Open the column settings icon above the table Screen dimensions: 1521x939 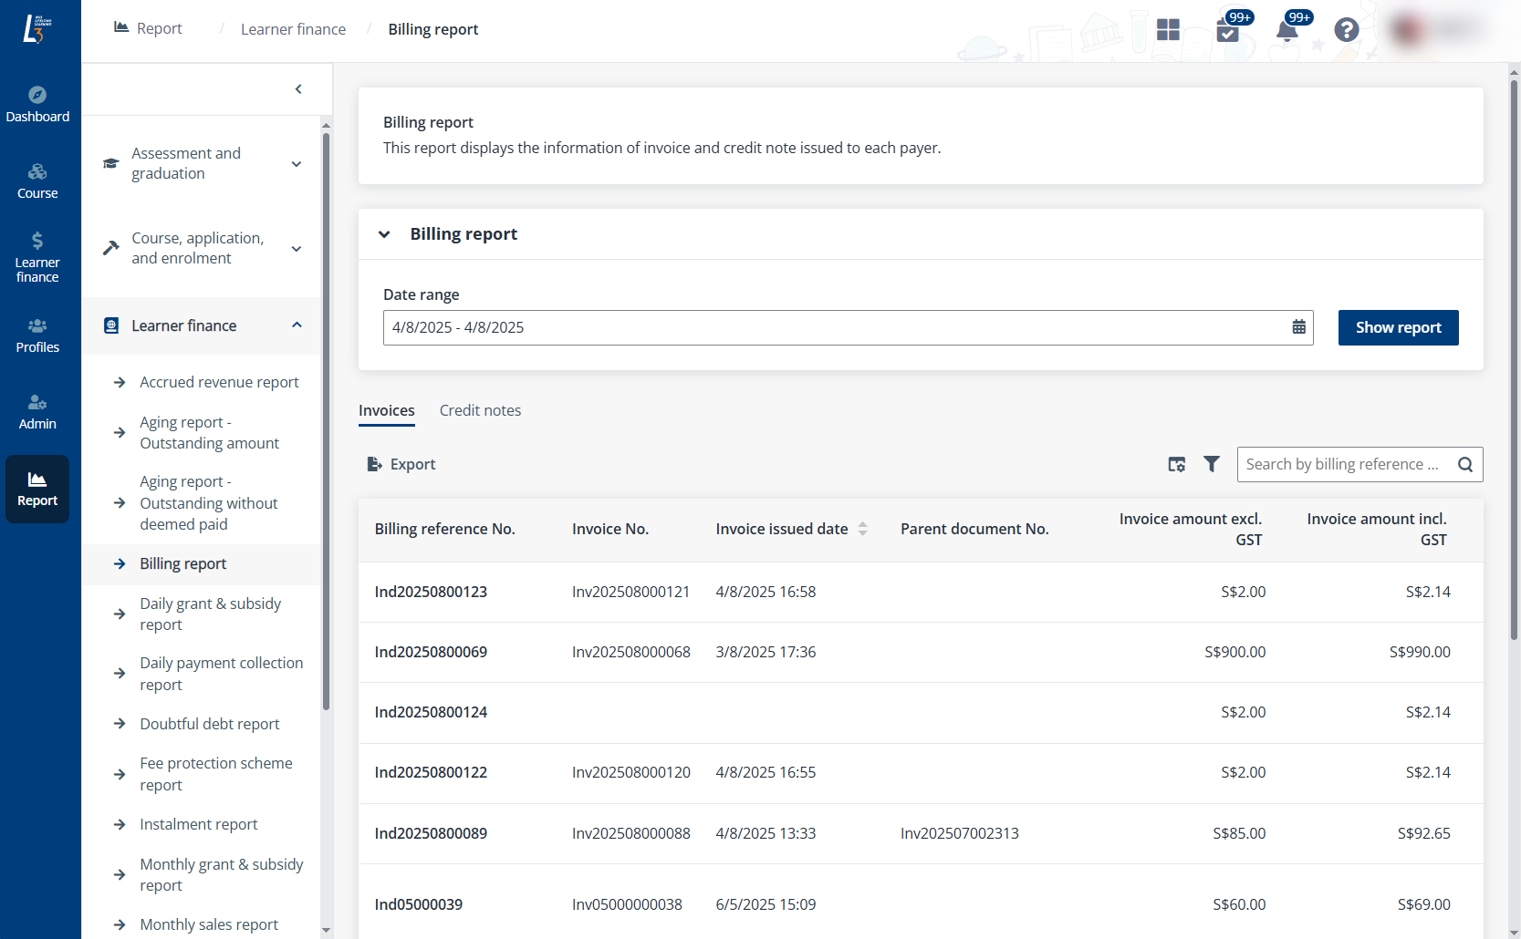1177,464
